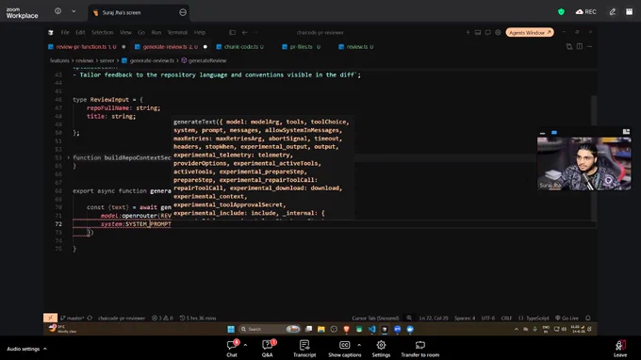Open File Explorer from the taskbar
Viewport: 641px width, 360px height.
pos(321,329)
